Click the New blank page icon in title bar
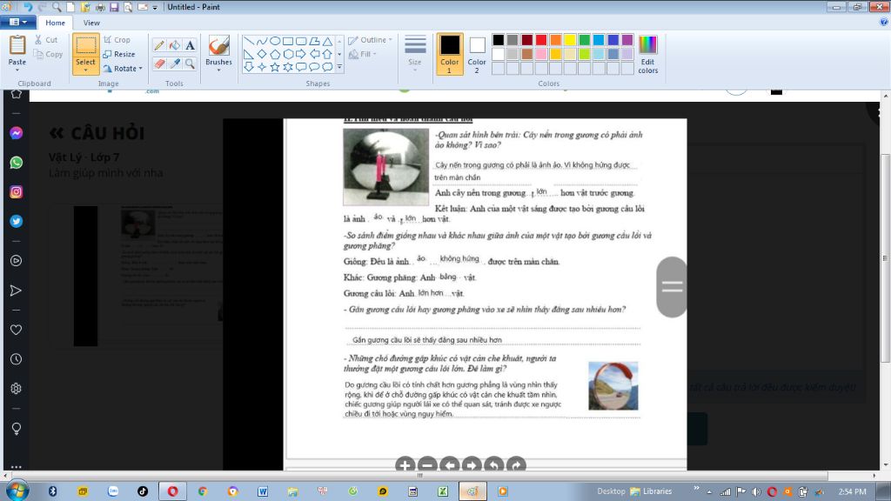Image resolution: width=891 pixels, height=501 pixels. click(x=71, y=7)
